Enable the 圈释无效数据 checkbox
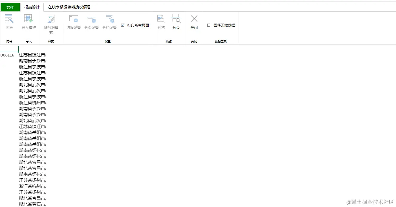Screen dimensions: 396x207 pos(209,25)
